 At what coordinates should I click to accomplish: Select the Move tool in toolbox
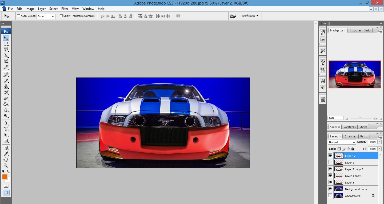(x=6, y=38)
